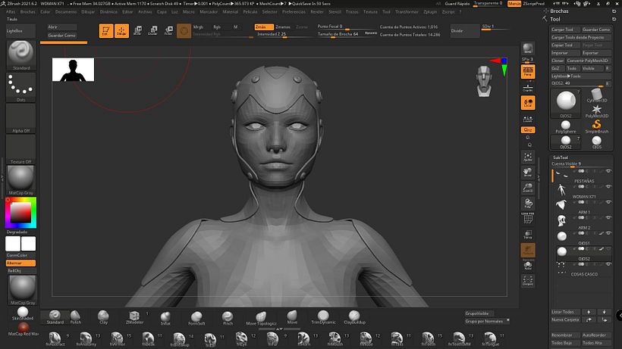Click the Cargar Tool button
The width and height of the screenshot is (622, 349).
click(563, 29)
